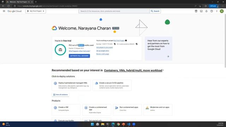Focus the resources search field
The width and height of the screenshot is (226, 127).
pos(114,11)
